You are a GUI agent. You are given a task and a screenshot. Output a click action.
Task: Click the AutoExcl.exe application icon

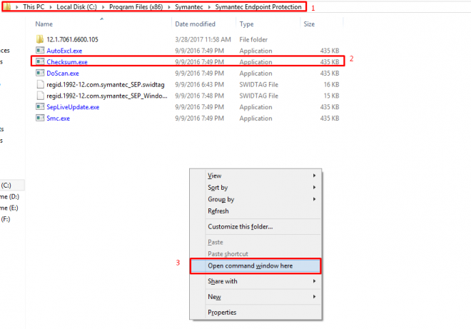pos(40,50)
